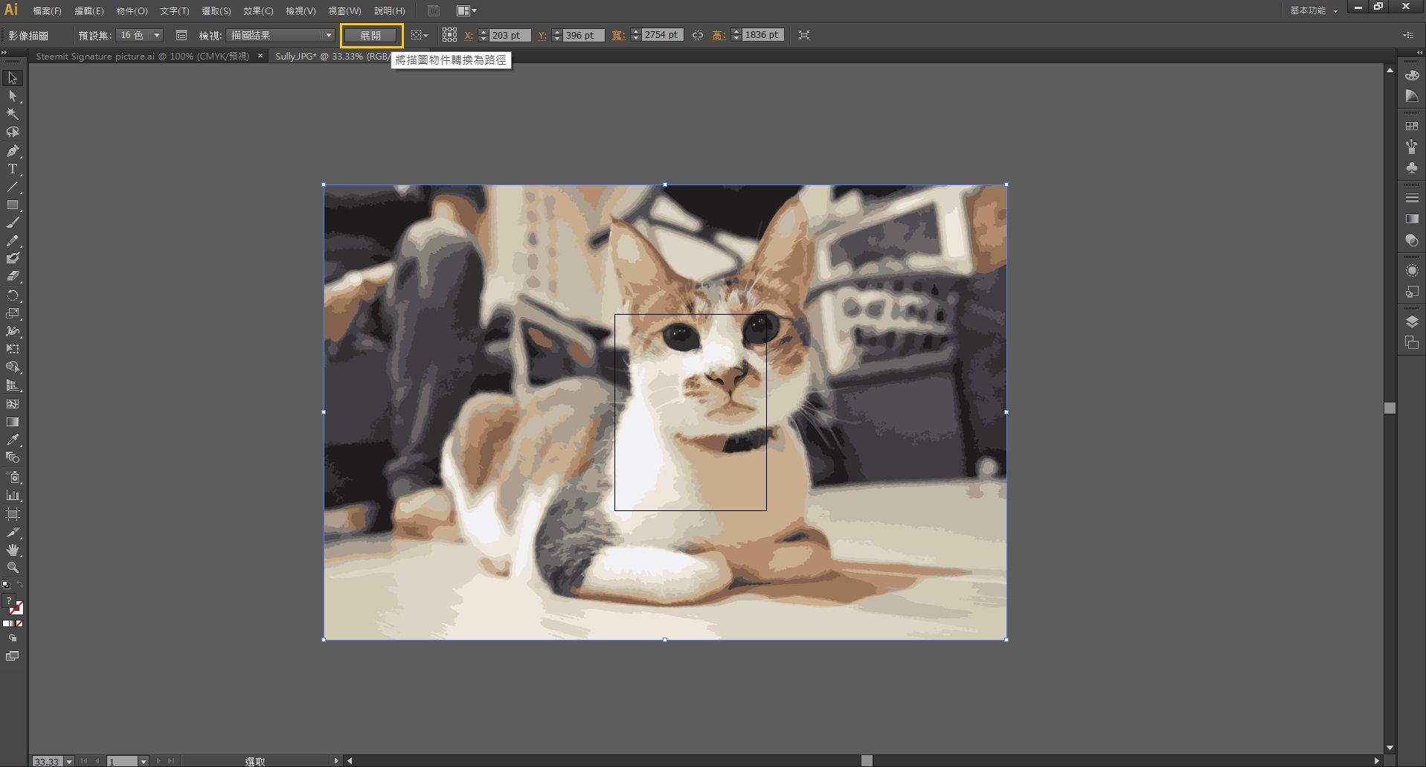Select the Paintbrush tool
This screenshot has width=1426, height=767.
13,222
